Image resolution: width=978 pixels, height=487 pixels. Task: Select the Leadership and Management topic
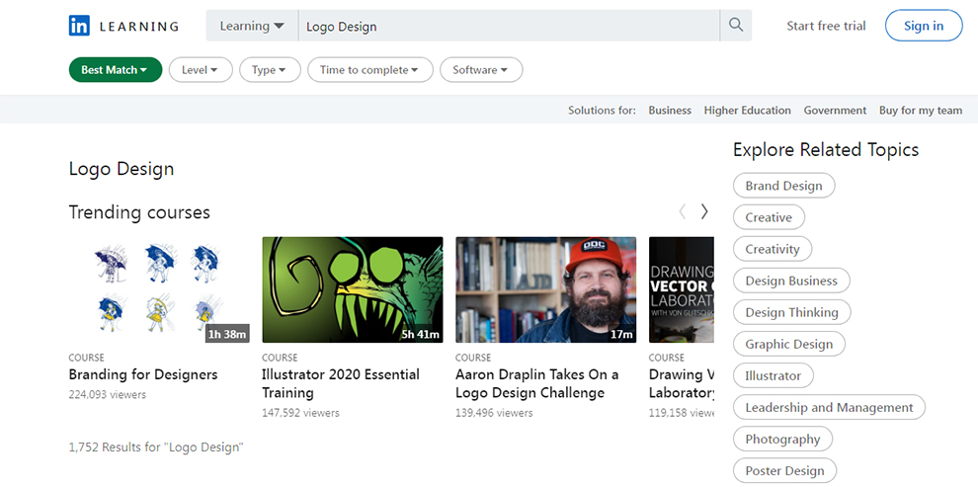coord(829,407)
